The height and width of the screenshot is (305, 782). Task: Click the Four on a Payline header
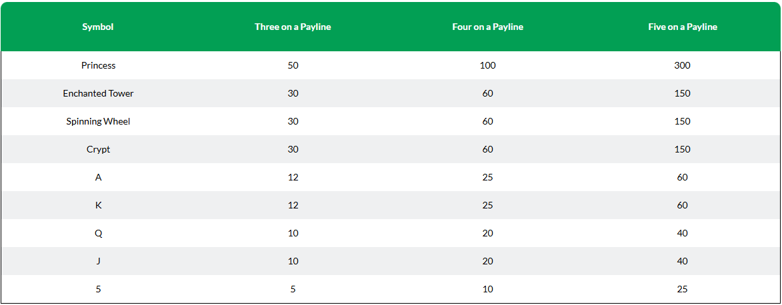[x=488, y=27]
